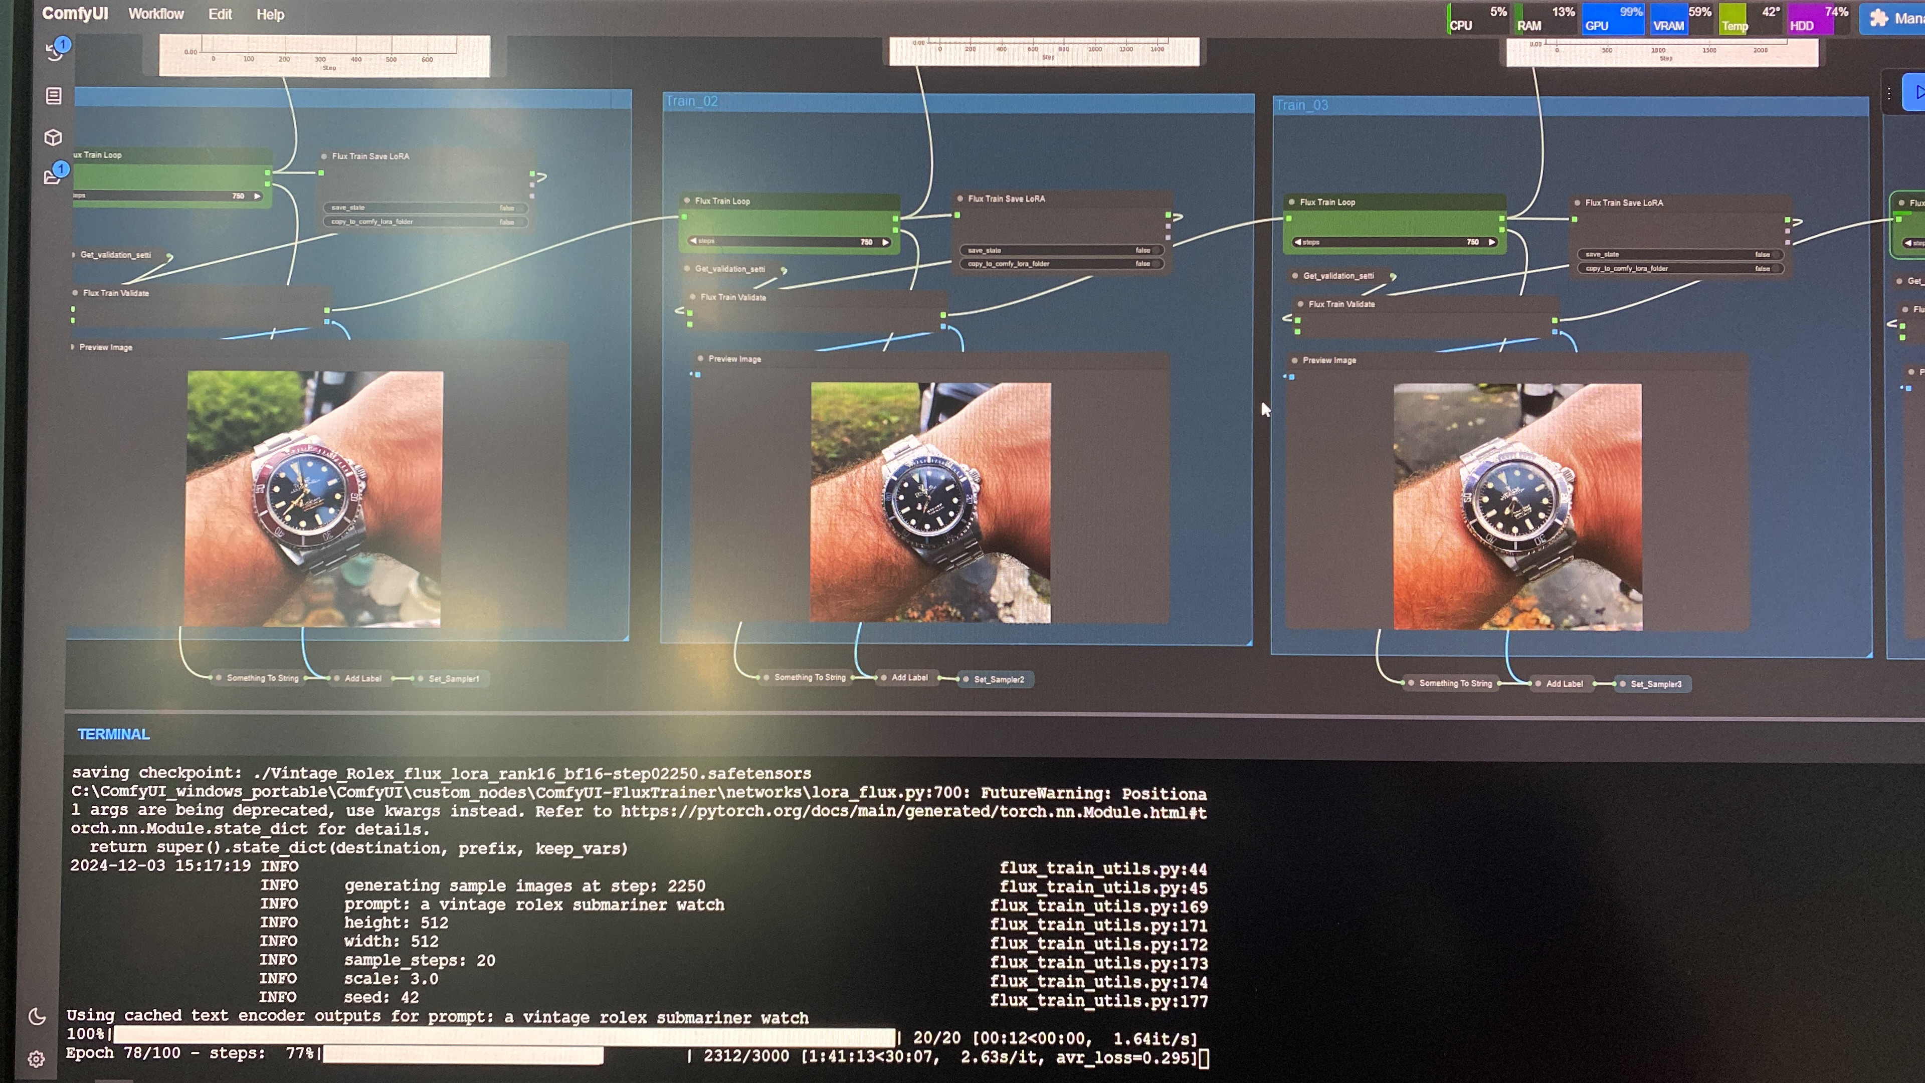The height and width of the screenshot is (1083, 1925).
Task: Toggle dark theme with moon icon
Action: click(x=37, y=1016)
